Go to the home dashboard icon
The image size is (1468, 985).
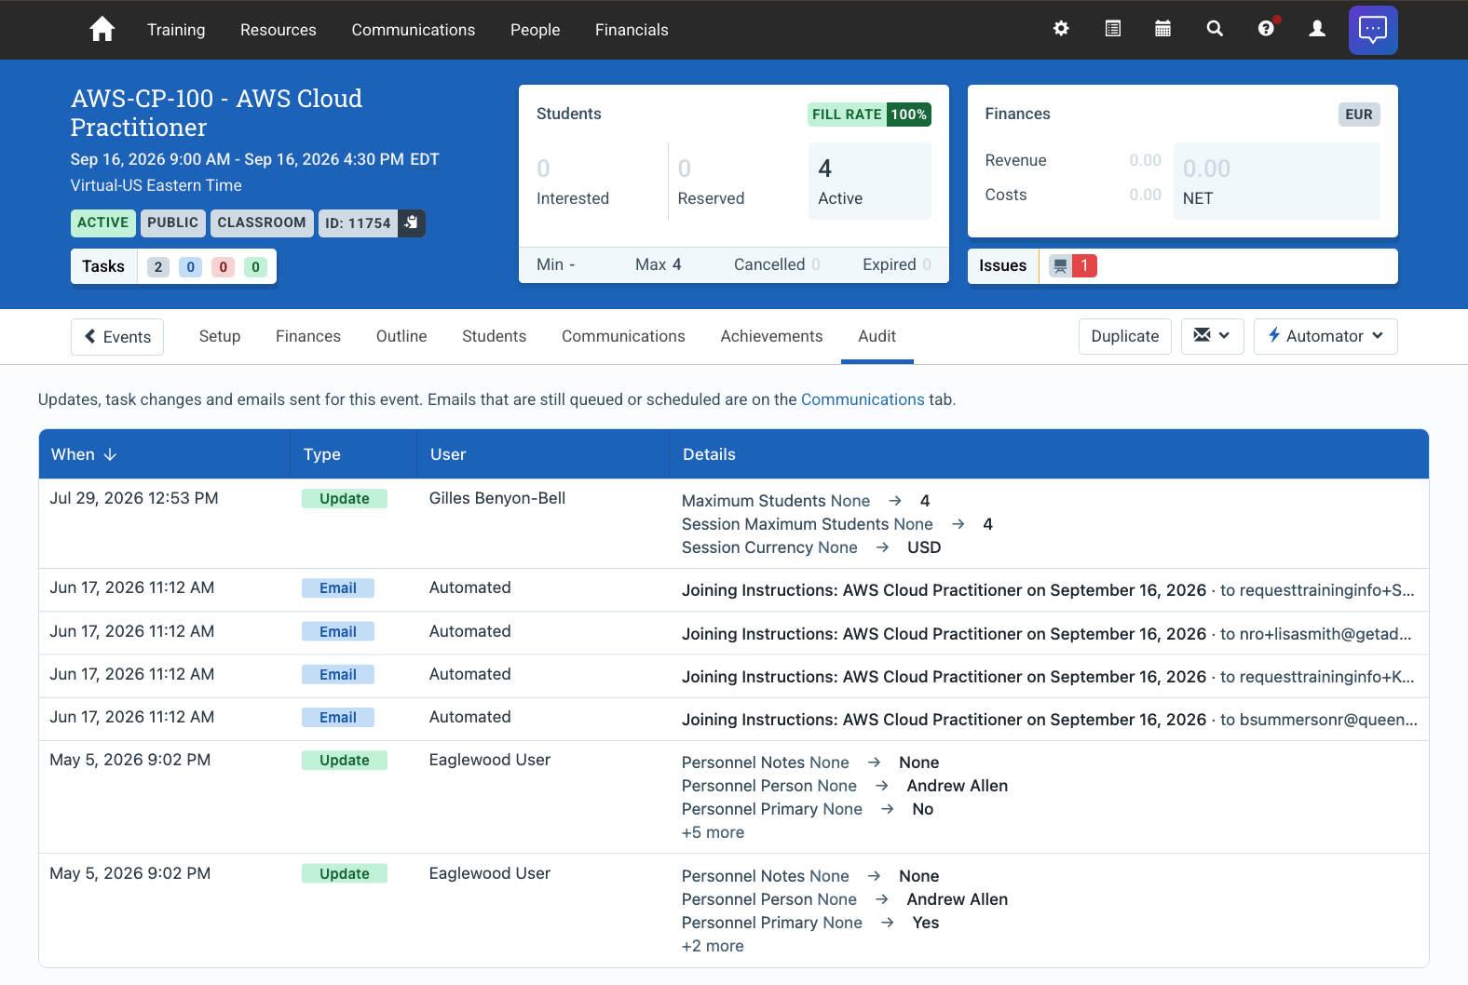coord(102,30)
